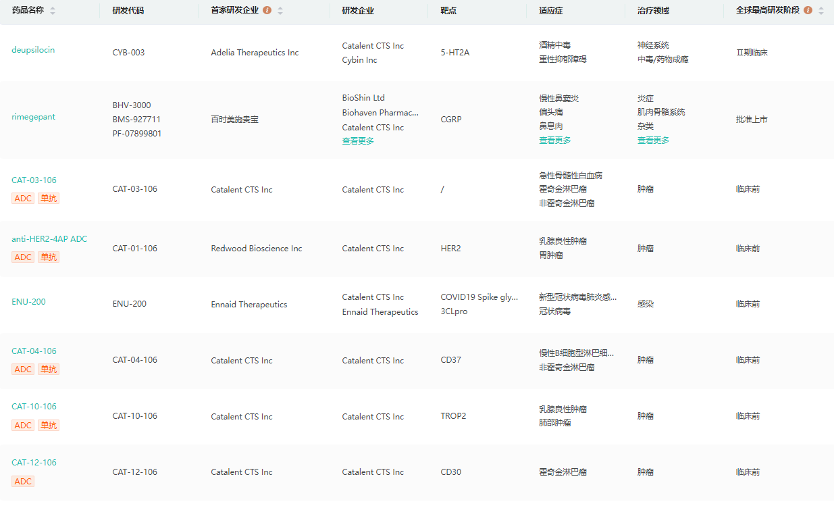Select 3CLpro target text
This screenshot has height=508, width=834.
point(454,312)
